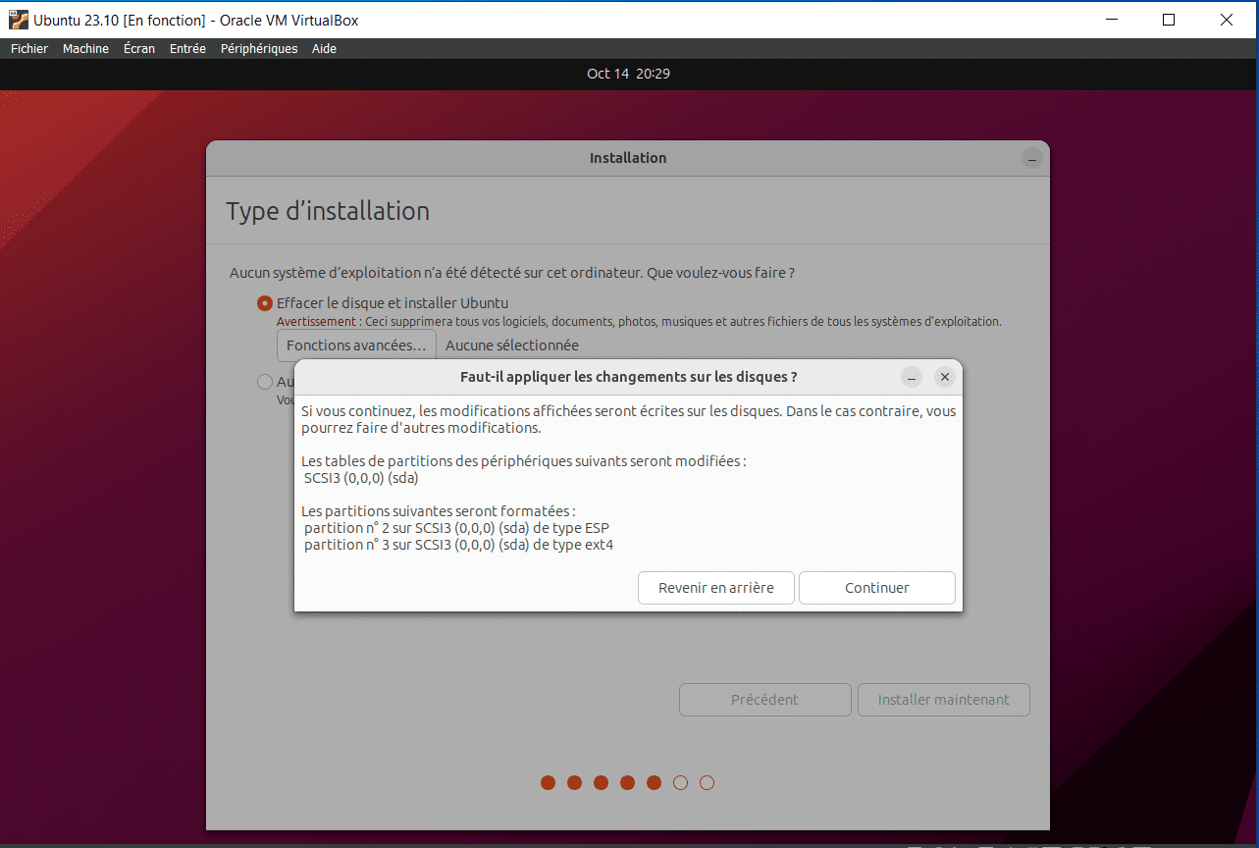The image size is (1259, 848).
Task: Select the 'Aucune sélectionnée' option field
Action: click(511, 344)
